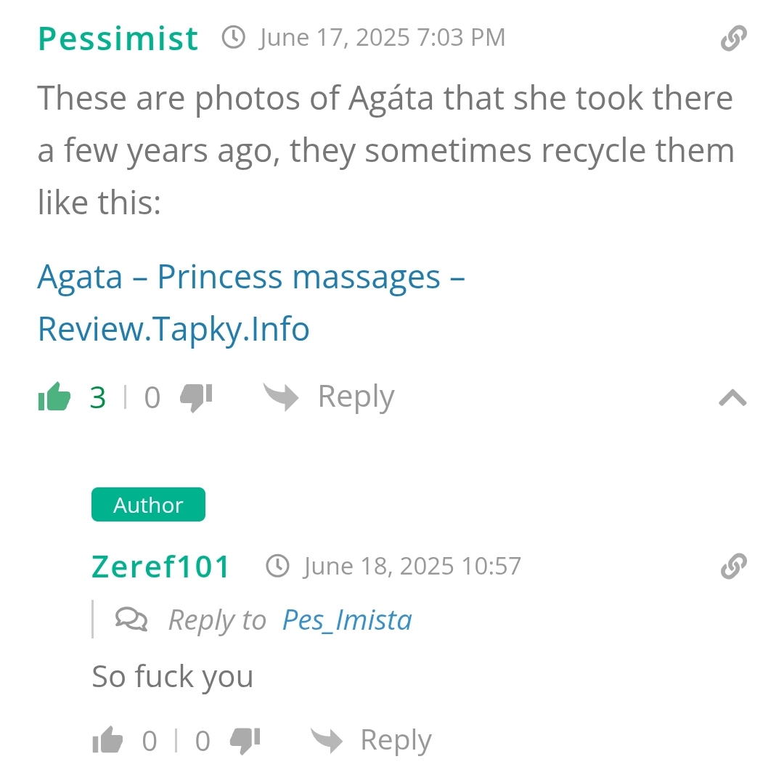The image size is (784, 767).
Task: Click the green upvote count 3
Action: click(98, 397)
